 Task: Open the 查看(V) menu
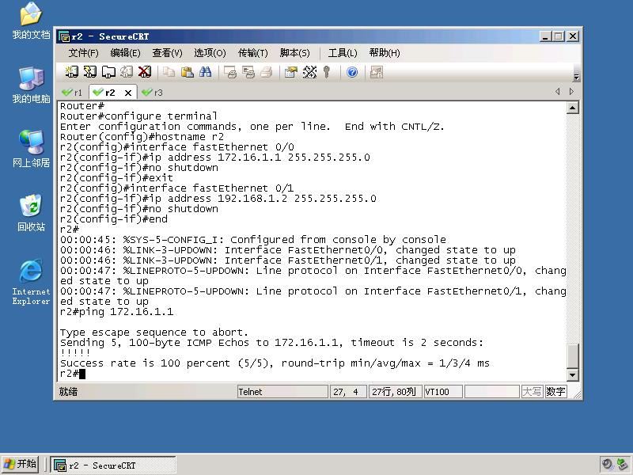point(167,53)
